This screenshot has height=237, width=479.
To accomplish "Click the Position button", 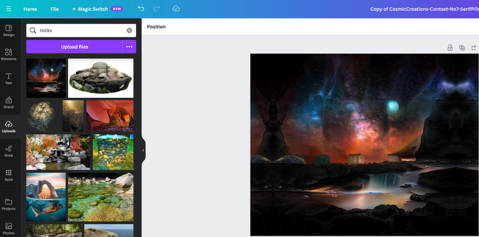I will click(156, 27).
